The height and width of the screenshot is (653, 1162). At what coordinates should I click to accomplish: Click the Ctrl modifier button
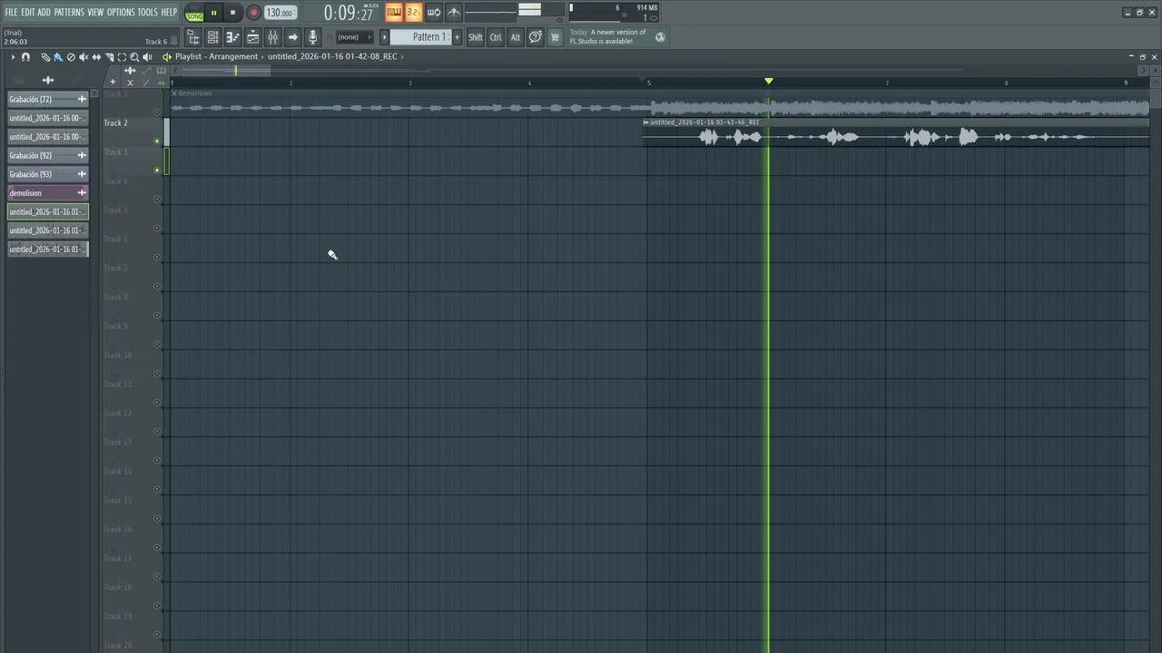496,37
